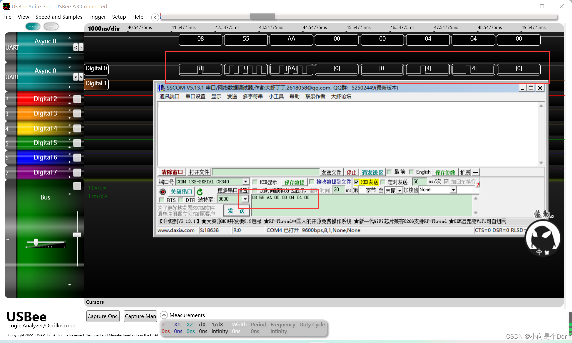572x343 pixels.
Task: Open the COM4 USB-SERIAL CH340 port dropdown
Action: (246, 182)
